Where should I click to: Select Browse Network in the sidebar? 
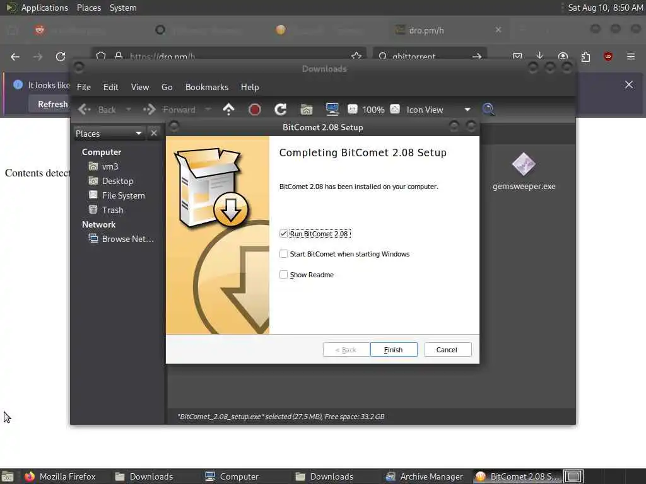tap(122, 239)
